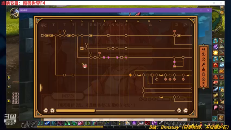231x130 pixels.
Task: Select the circle node in chapter 17 third row
Action: (91, 53)
